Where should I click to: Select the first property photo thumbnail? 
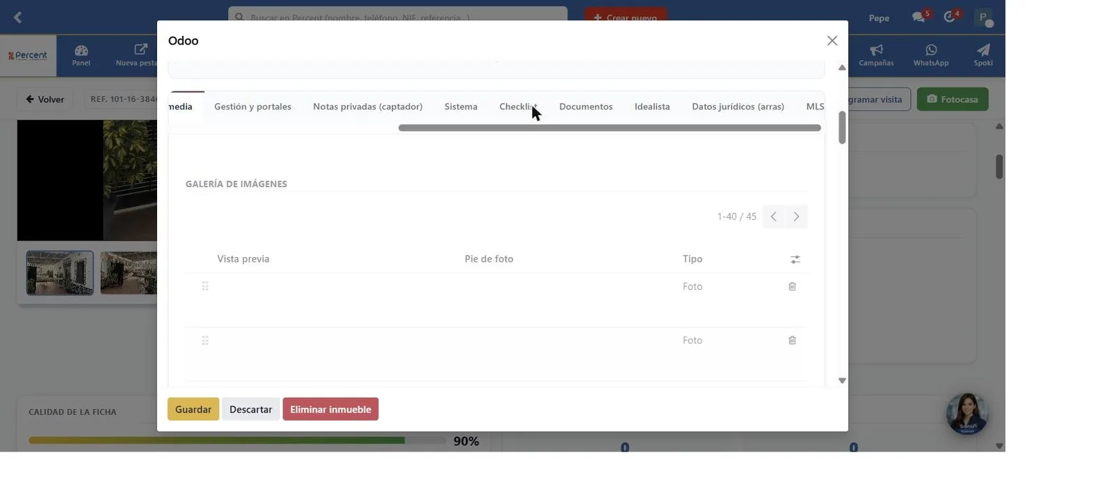(x=60, y=273)
